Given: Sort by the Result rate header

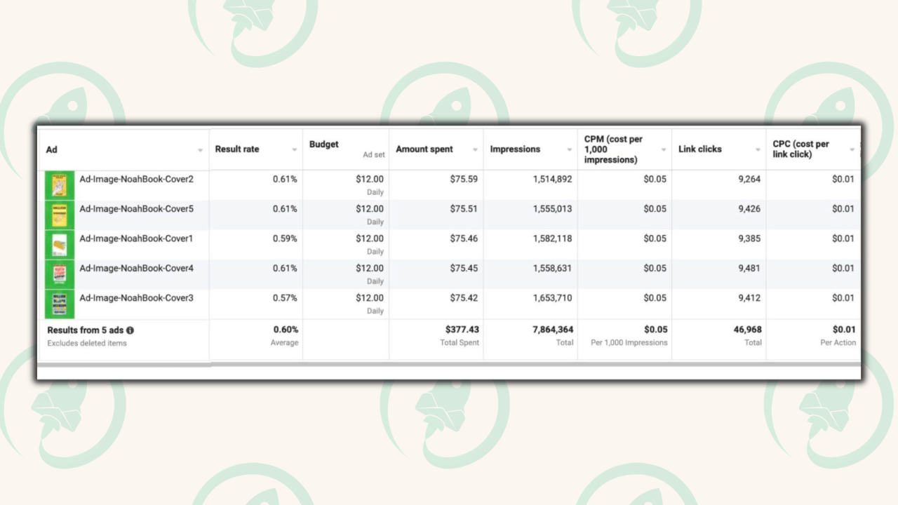Looking at the screenshot, I should tap(237, 149).
